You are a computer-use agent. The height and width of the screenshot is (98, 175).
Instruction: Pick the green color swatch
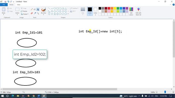point(118,8)
